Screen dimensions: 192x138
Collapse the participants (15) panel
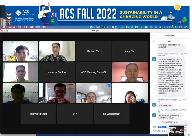(x=154, y=35)
